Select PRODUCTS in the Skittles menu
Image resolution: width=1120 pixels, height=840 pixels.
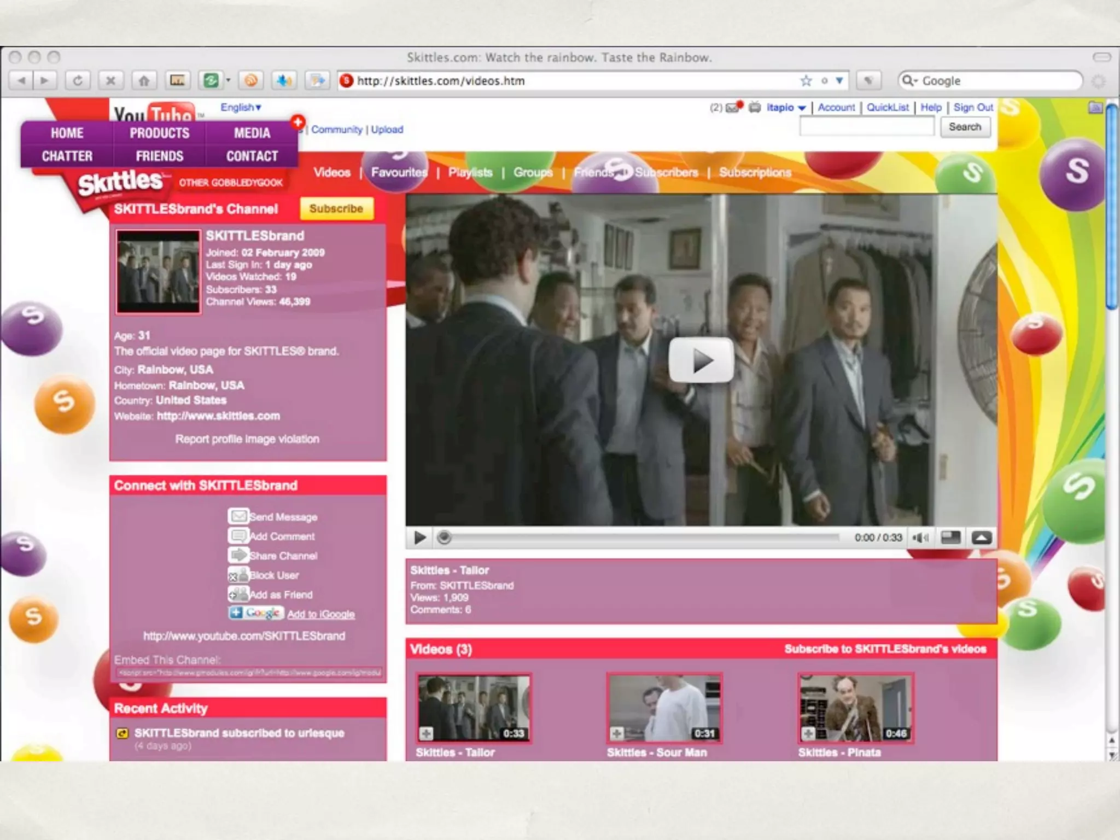tap(159, 133)
